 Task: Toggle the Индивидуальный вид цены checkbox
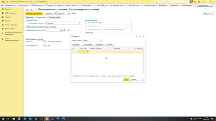86,30
